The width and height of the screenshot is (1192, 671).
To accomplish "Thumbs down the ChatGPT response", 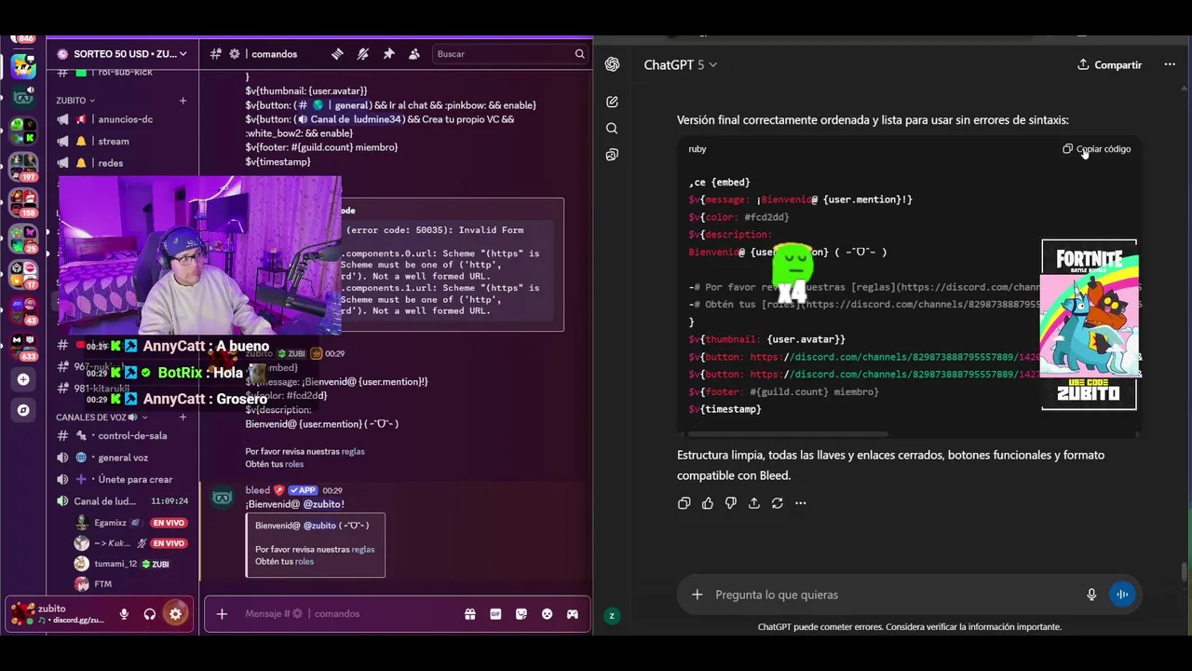I will pyautogui.click(x=730, y=503).
